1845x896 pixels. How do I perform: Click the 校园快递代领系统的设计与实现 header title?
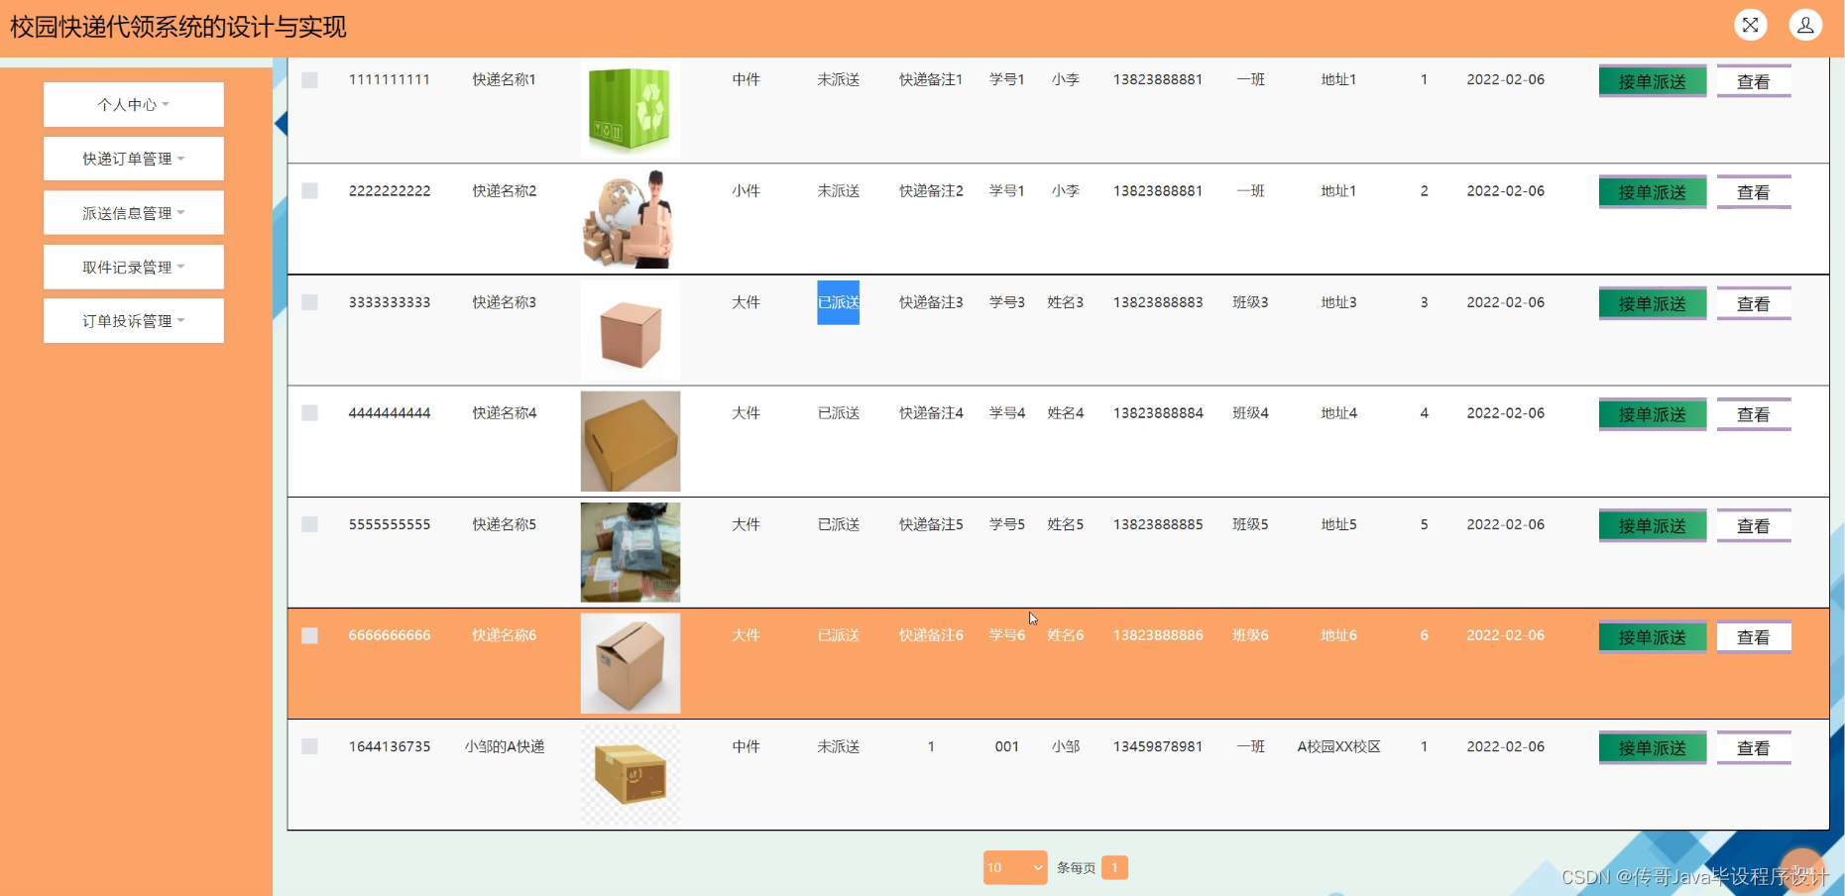(180, 27)
